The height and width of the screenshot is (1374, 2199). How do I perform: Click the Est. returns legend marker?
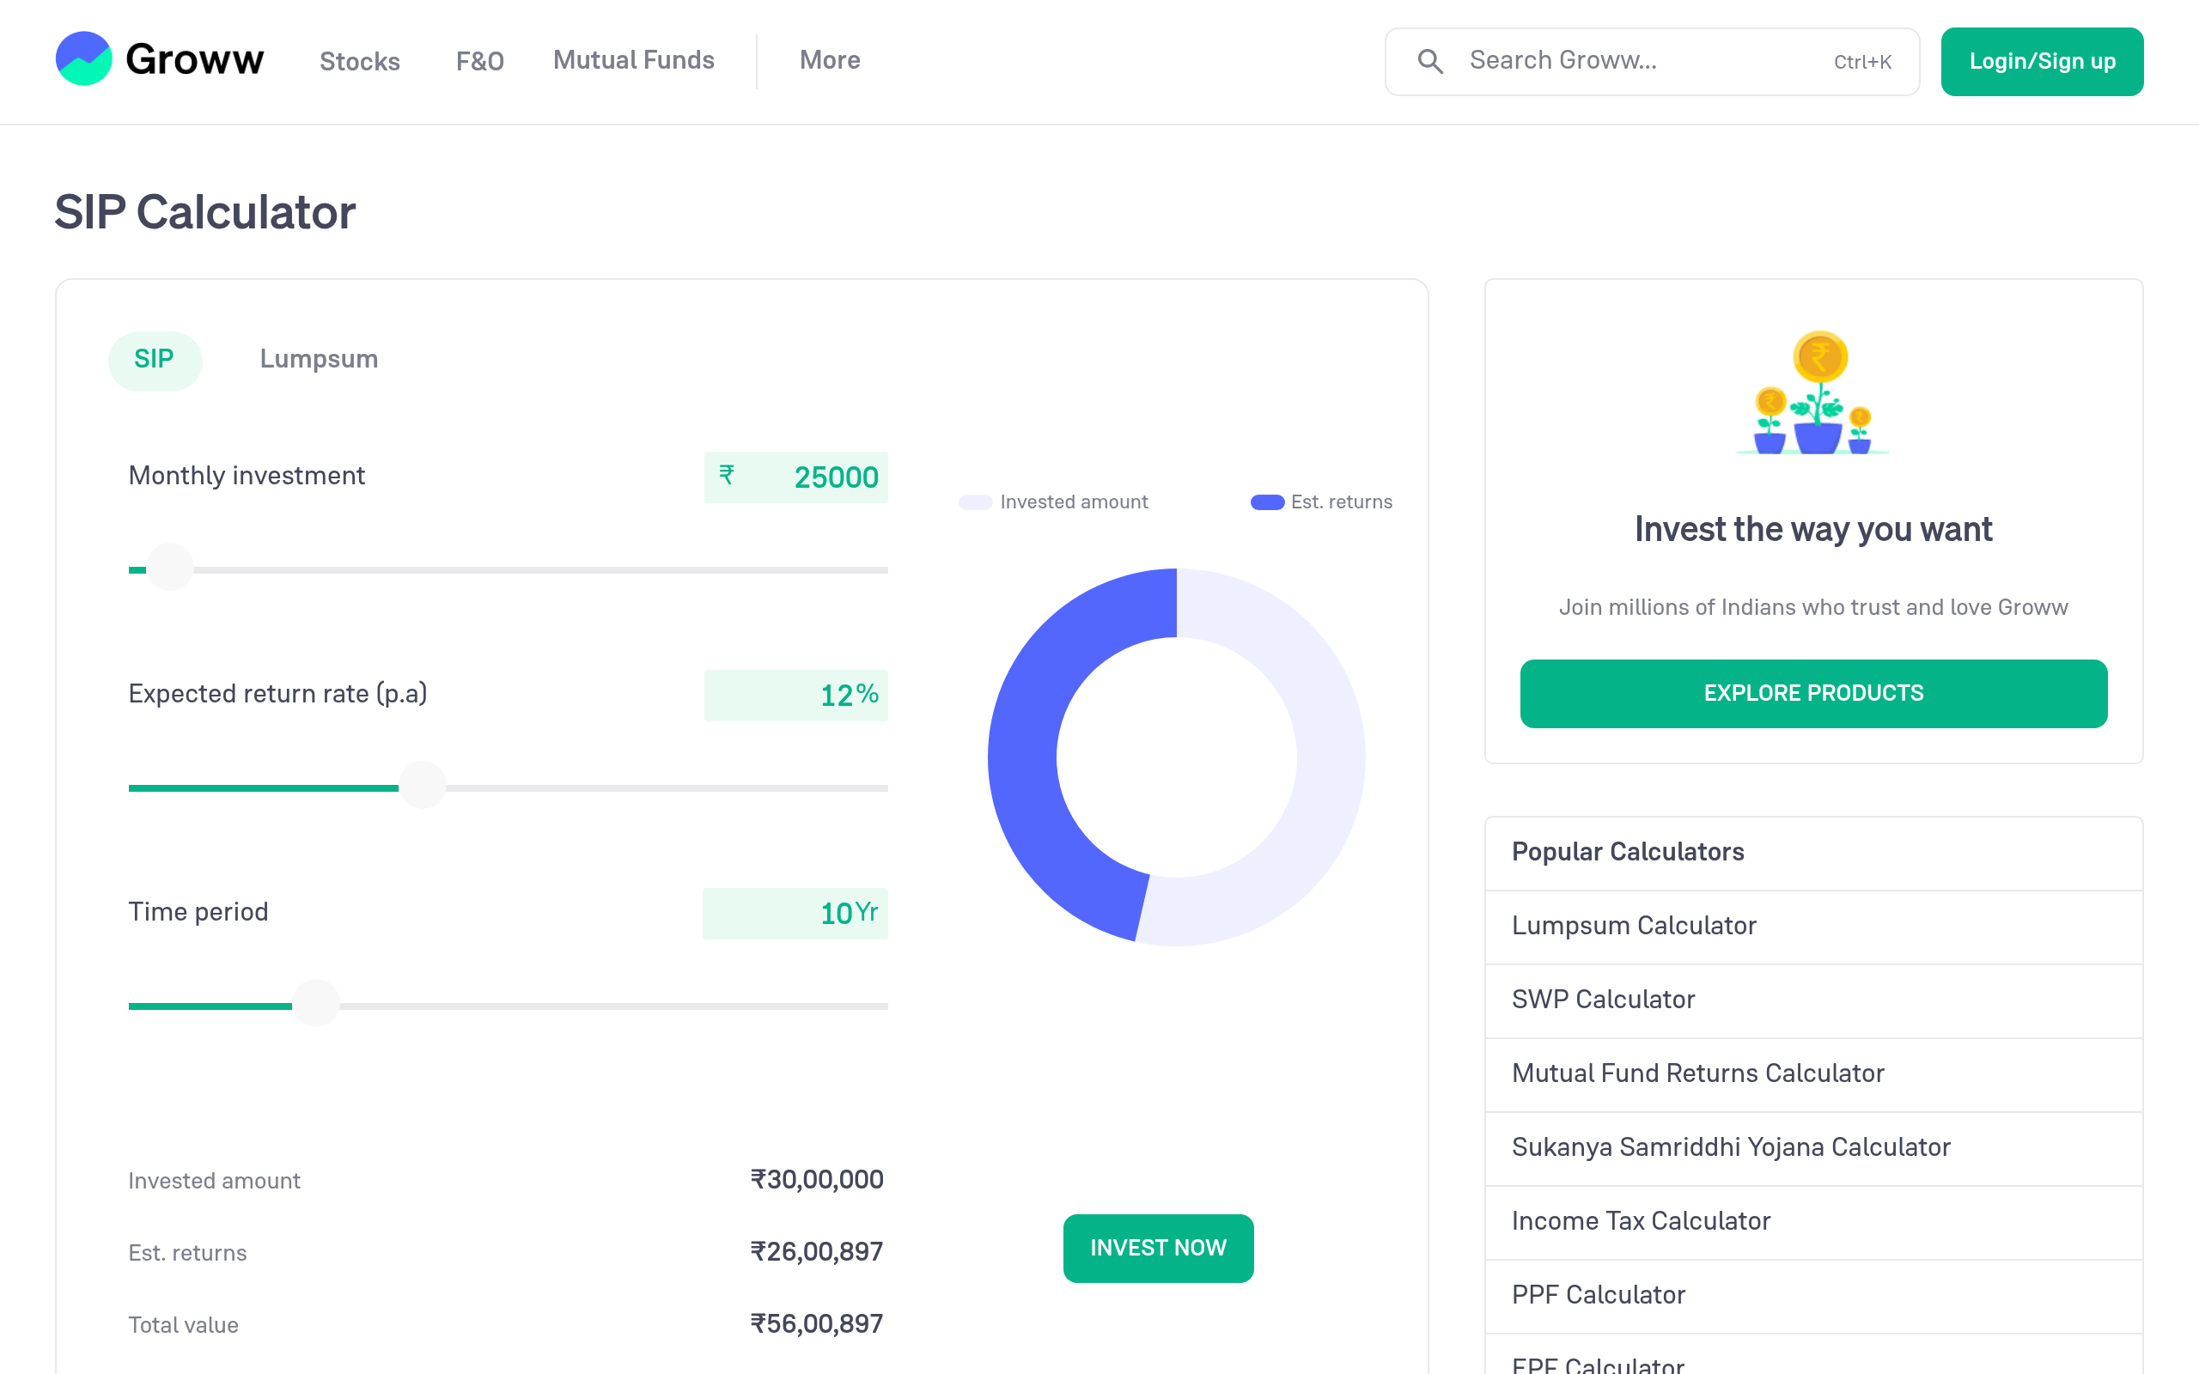(x=1267, y=502)
